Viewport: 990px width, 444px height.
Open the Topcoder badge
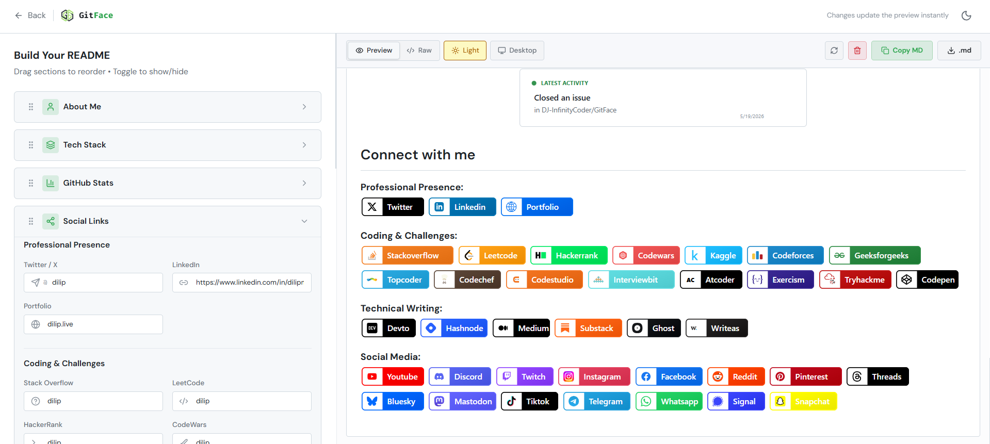pos(395,279)
